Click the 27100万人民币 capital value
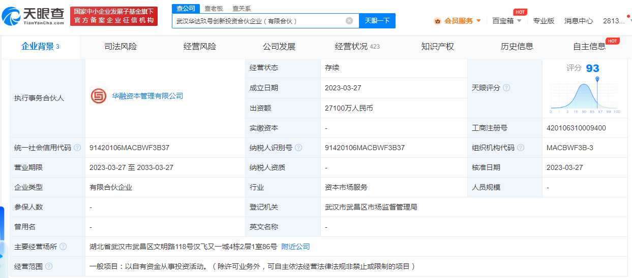Image resolution: width=632 pixels, height=278 pixels. point(349,108)
